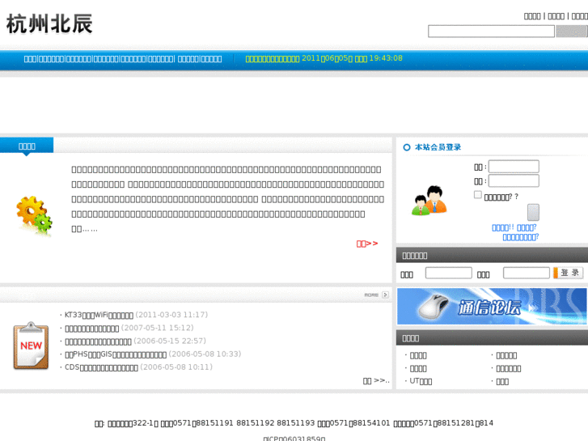Click the small 'more' arrow icon above the news list
The height and width of the screenshot is (441, 588).
pyautogui.click(x=385, y=295)
